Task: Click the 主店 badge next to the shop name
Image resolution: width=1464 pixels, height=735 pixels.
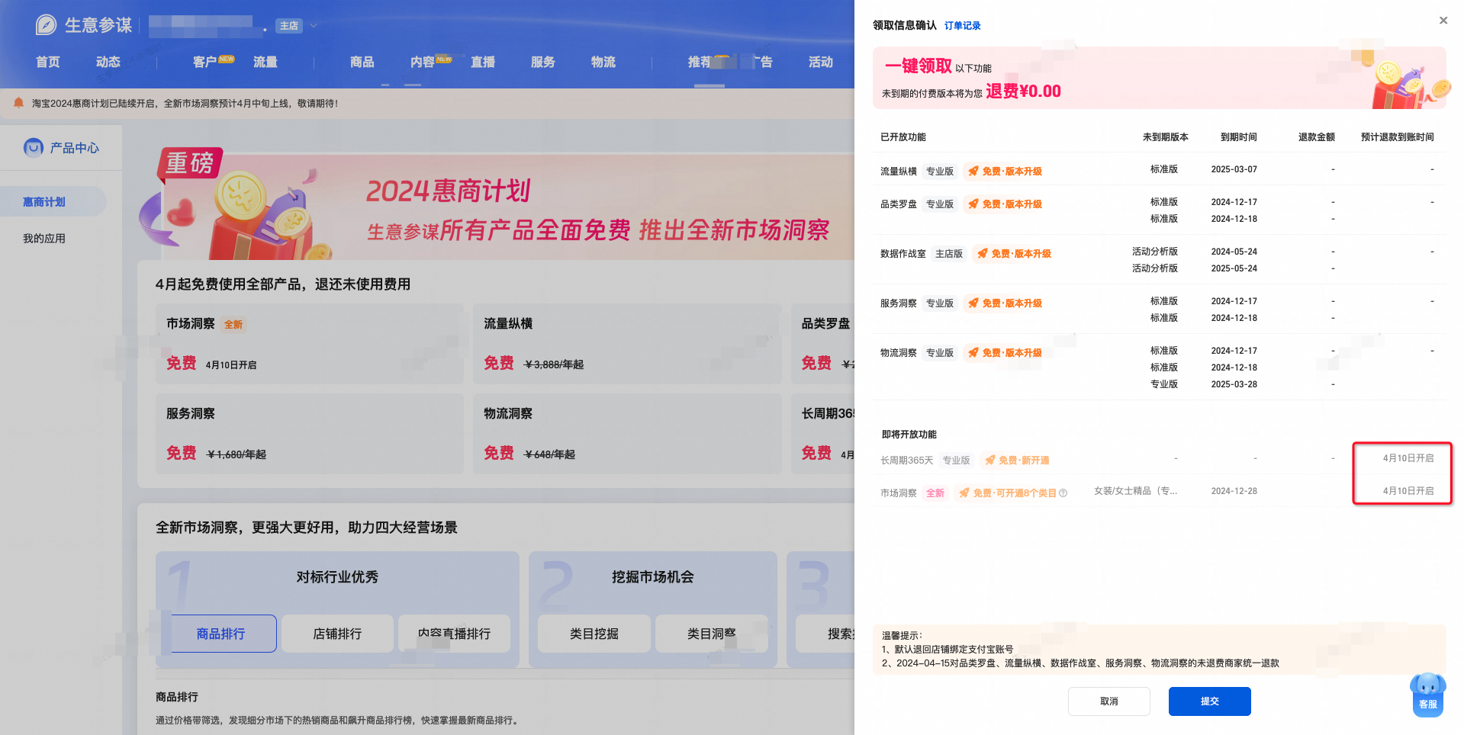Action: pos(289,26)
